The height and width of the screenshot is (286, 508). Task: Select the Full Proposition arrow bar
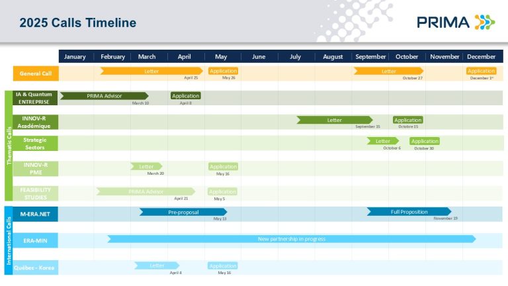(409, 212)
